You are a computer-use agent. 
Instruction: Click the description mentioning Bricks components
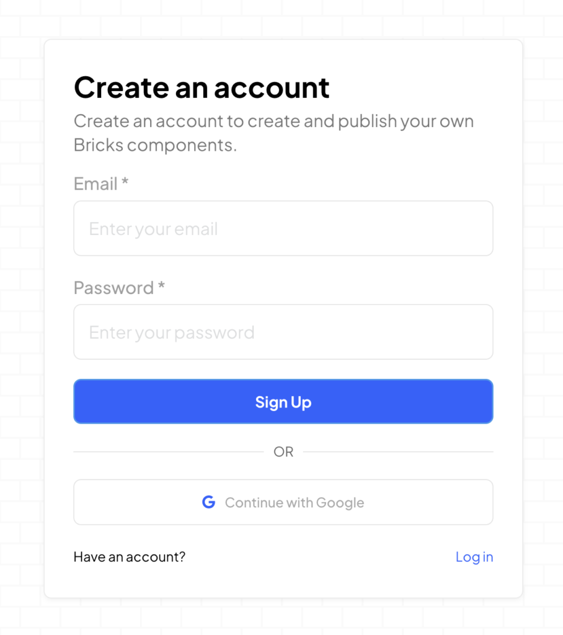(x=273, y=133)
